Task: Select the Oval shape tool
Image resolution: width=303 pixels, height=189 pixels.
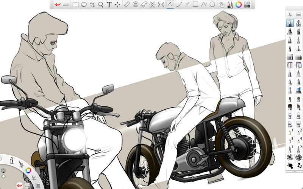Action: click(212, 5)
